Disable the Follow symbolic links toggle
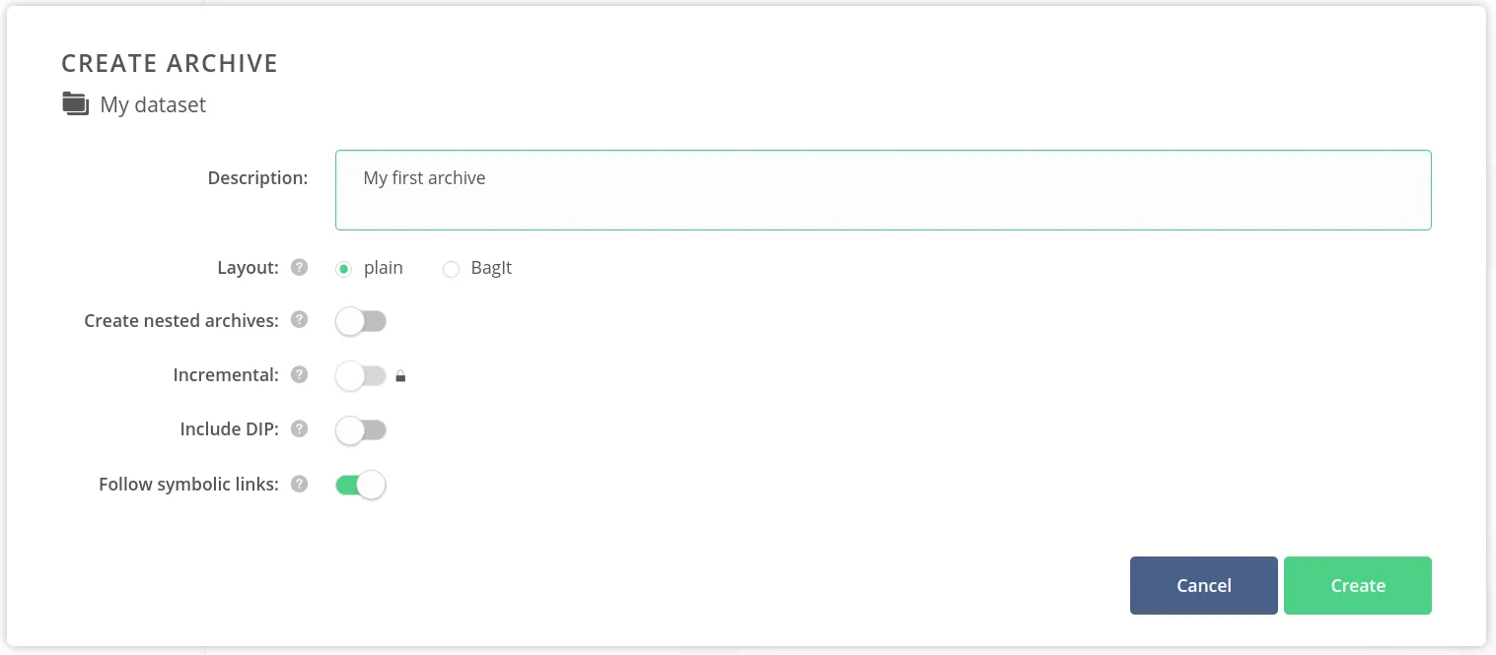Viewport: 1496px width, 655px height. point(360,484)
